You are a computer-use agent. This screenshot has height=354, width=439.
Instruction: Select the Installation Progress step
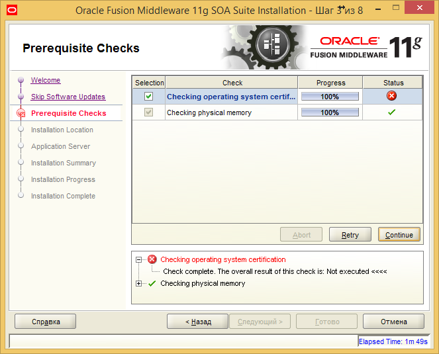point(63,179)
